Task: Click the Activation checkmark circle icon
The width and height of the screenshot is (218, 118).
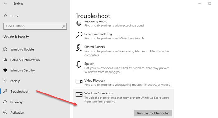Action: click(5, 112)
